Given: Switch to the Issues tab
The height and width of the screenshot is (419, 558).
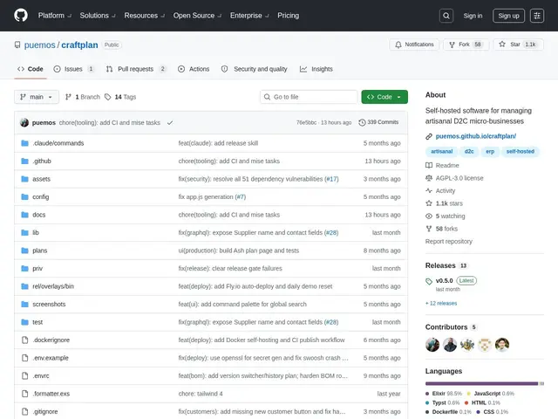Looking at the screenshot, I should tap(73, 69).
